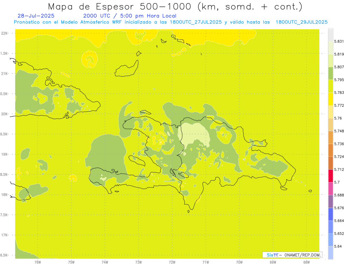
Task: Choose the bright yellow 5.772–5.783 legend swatch
Action: point(331,99)
